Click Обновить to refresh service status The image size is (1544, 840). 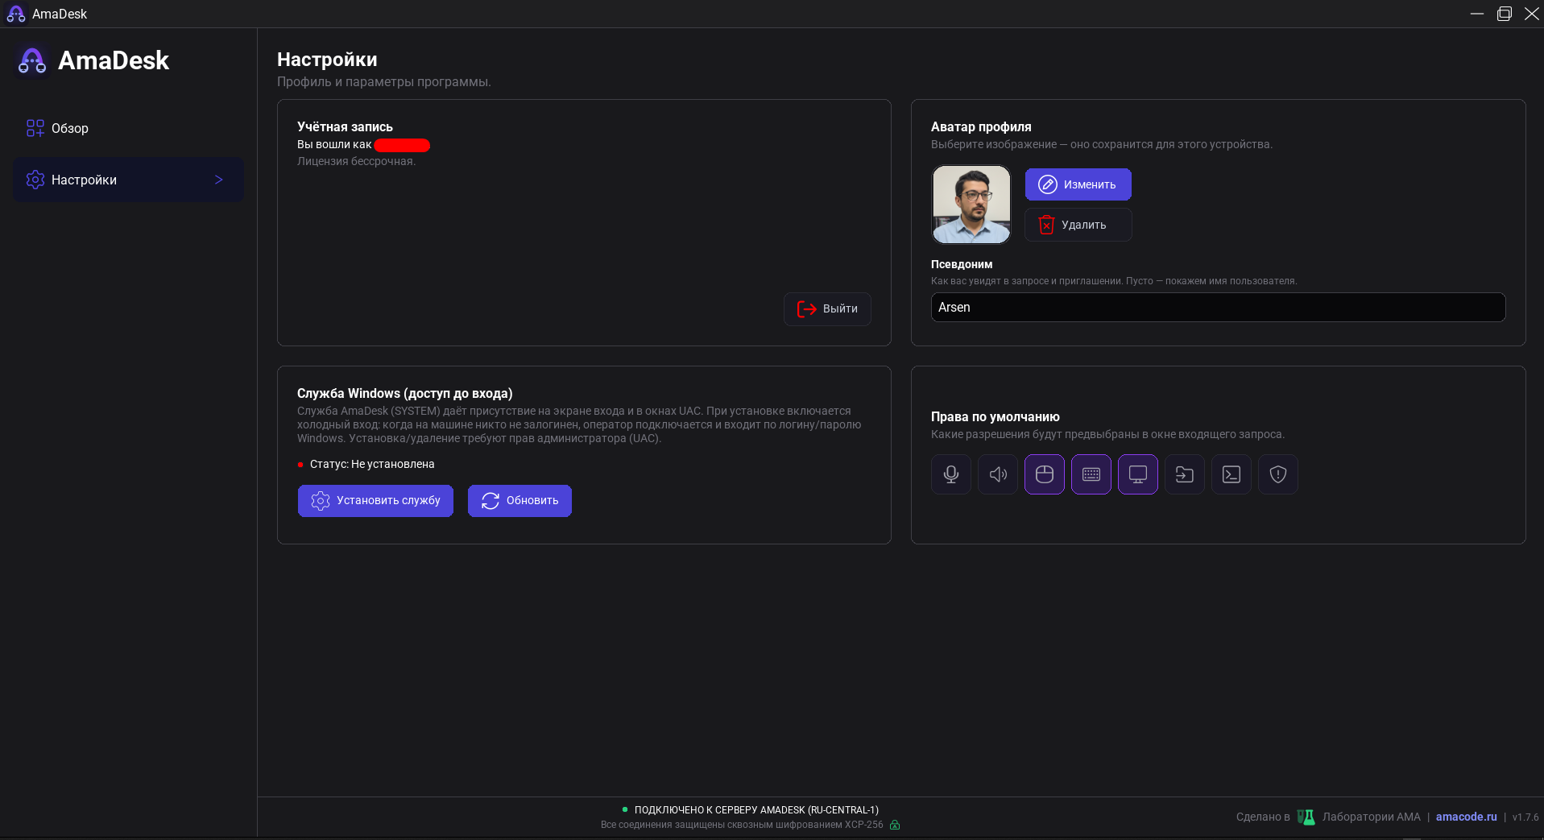pos(519,501)
